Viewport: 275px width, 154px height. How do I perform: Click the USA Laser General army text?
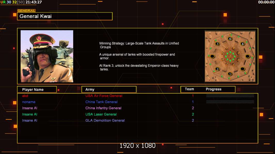(x=101, y=114)
